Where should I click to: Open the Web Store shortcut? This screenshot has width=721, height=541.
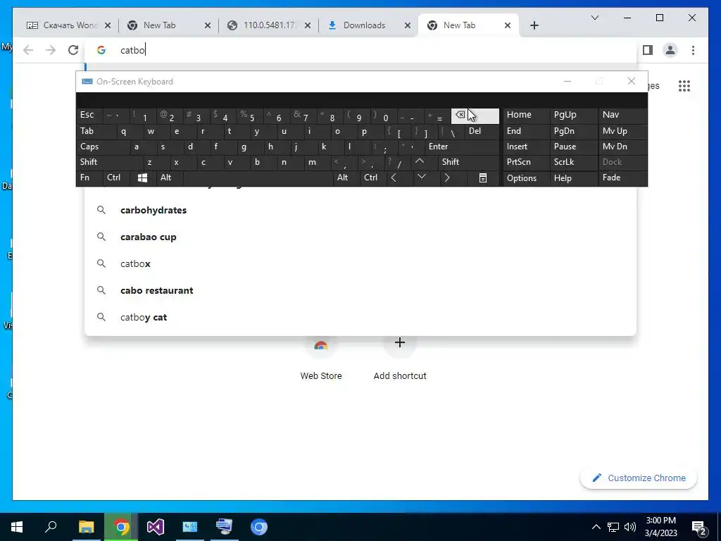320,359
